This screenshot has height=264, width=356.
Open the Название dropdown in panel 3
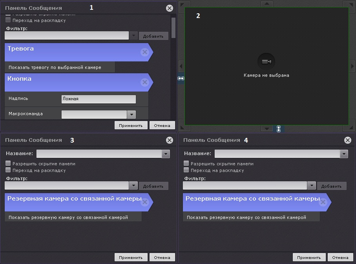click(166, 154)
